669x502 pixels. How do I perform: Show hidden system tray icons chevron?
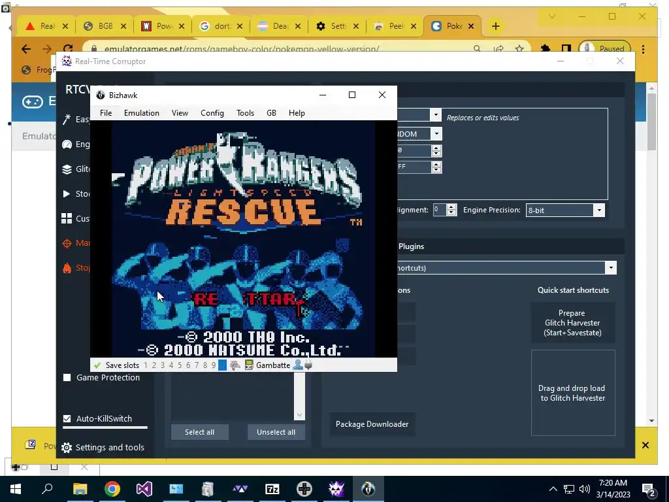pos(553,489)
